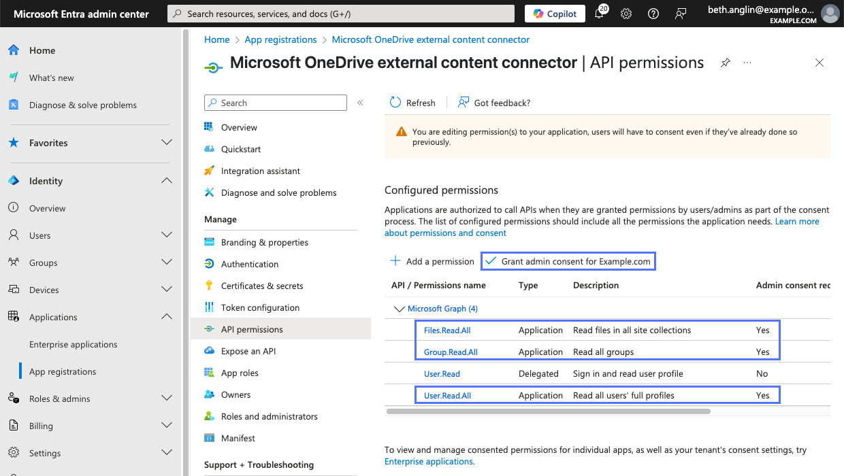Click the Token configuration bars icon

tap(209, 307)
